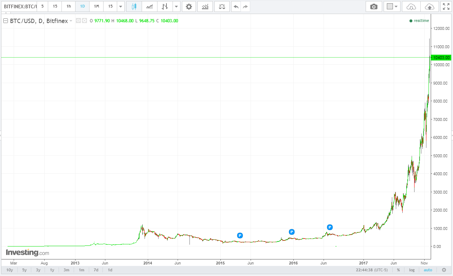
Task: Open the chart type dropdown arrow
Action: tap(177, 6)
